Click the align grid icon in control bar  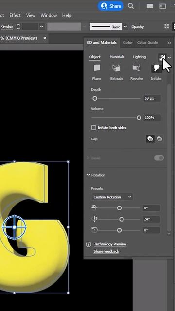click(x=167, y=26)
